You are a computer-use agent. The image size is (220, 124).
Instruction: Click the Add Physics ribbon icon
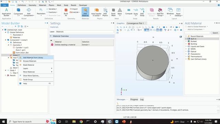(105, 12)
